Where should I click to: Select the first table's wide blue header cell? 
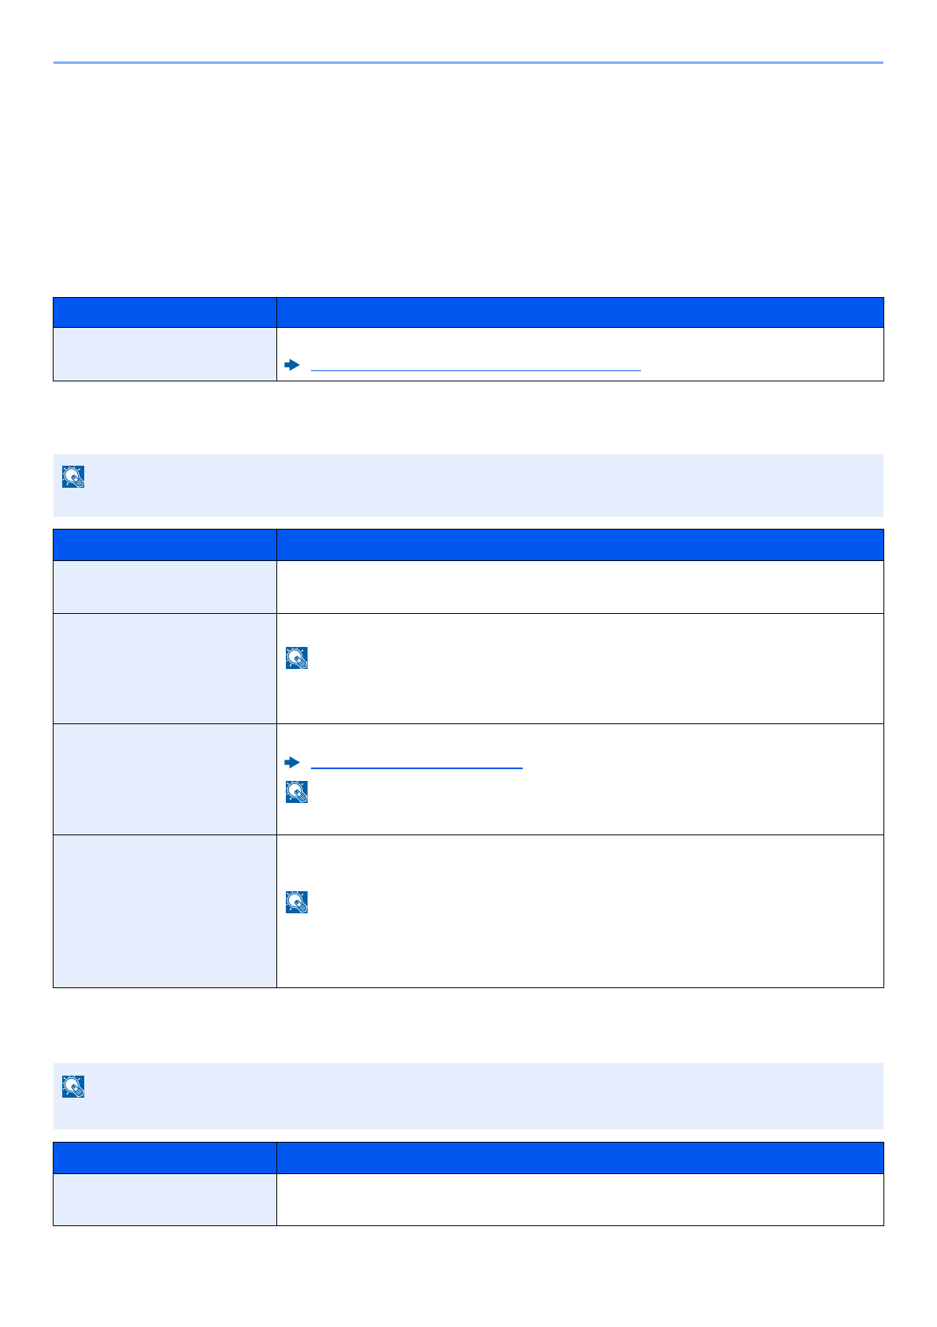580,312
